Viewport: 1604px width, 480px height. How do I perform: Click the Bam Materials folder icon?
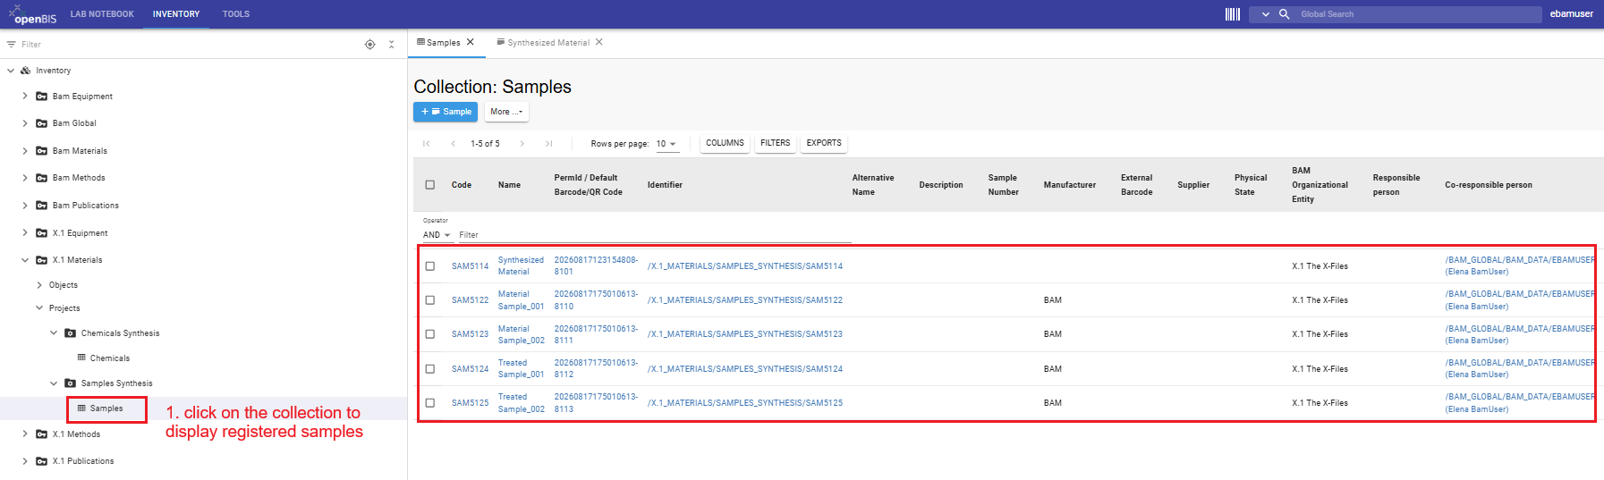[x=41, y=151]
